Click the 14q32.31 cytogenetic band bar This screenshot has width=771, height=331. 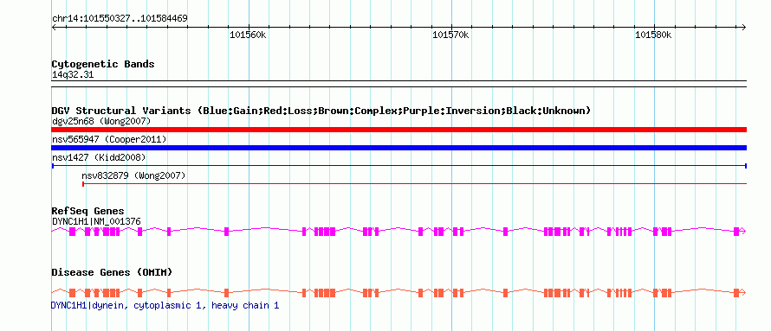click(x=398, y=84)
